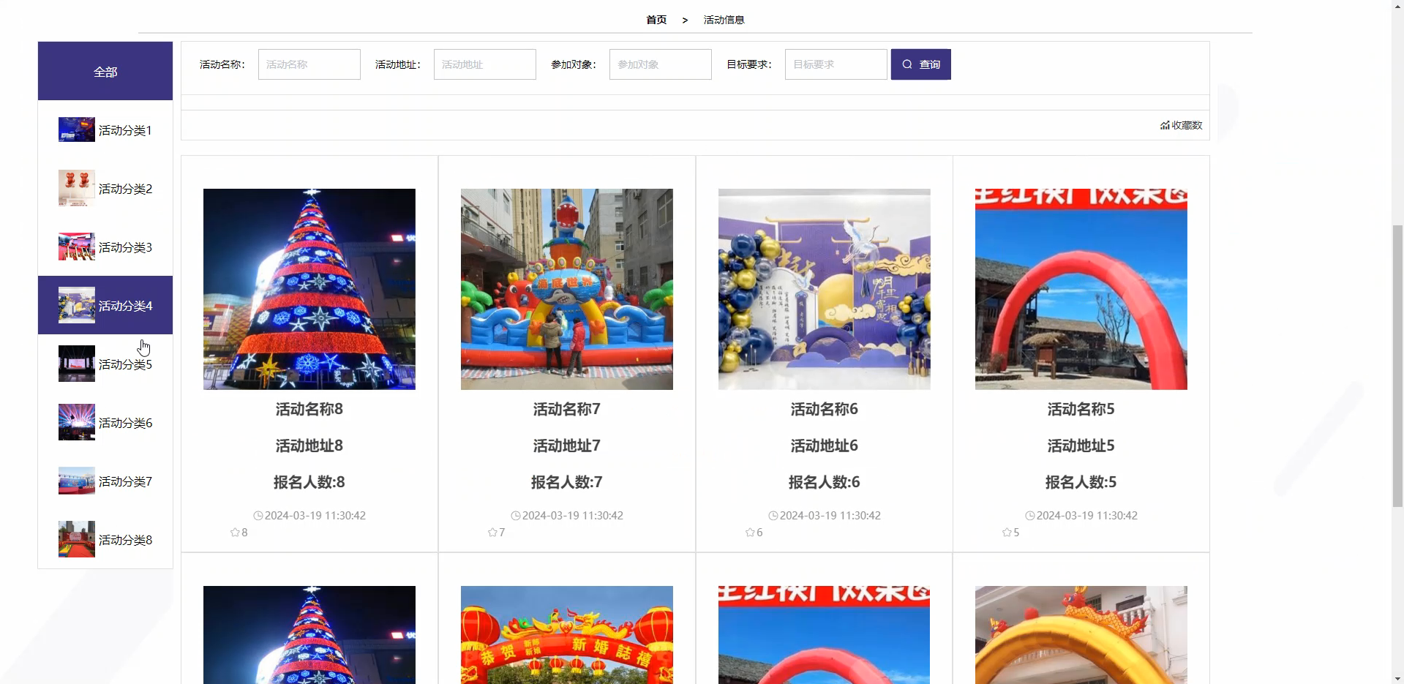Click the 活动地址8 text
The width and height of the screenshot is (1404, 684).
tap(309, 446)
